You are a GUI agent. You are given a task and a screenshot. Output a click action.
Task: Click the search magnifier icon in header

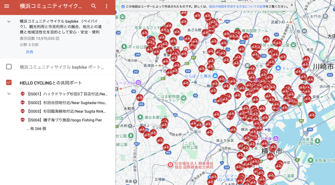(x=94, y=6)
